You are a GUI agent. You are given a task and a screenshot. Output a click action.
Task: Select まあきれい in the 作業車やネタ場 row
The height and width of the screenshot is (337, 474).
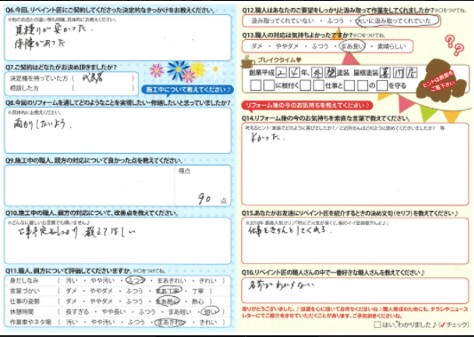click(x=170, y=322)
